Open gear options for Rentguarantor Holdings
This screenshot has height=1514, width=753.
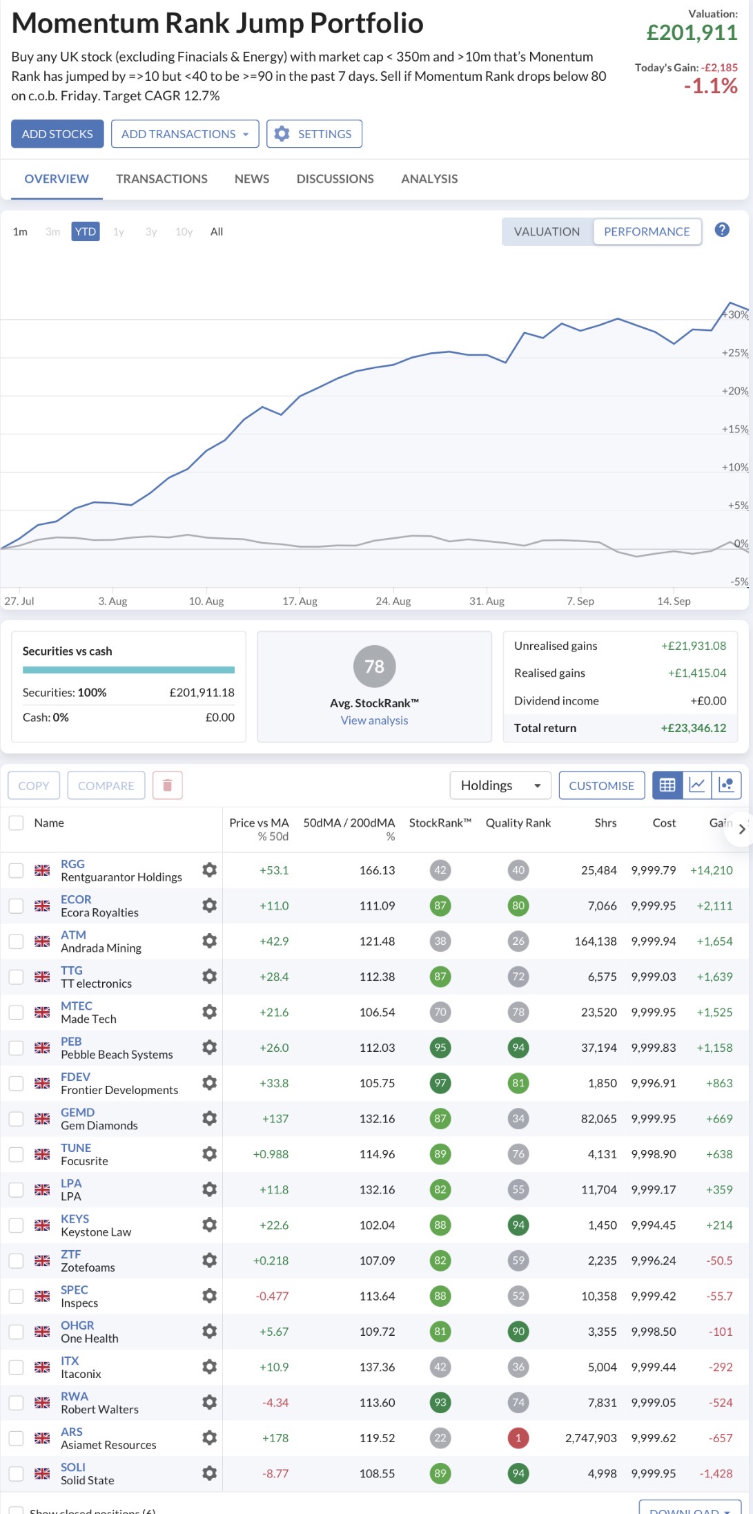point(210,870)
